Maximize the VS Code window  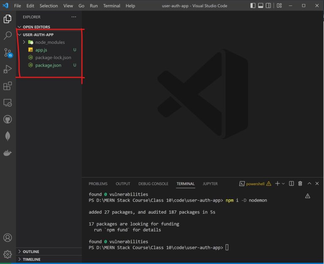point(304,5)
